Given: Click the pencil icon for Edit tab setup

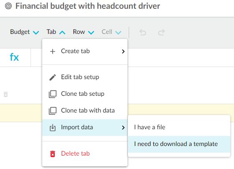Looking at the screenshot, I should (x=53, y=77).
